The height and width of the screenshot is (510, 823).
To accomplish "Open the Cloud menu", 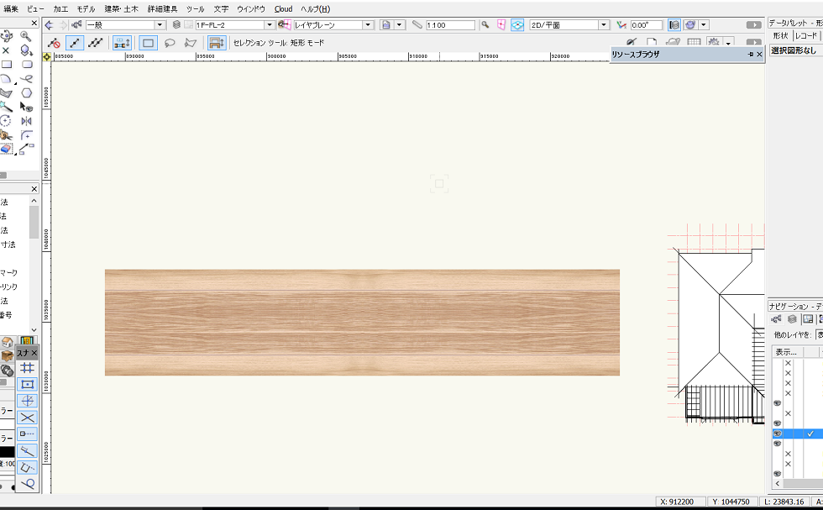I will pyautogui.click(x=284, y=9).
